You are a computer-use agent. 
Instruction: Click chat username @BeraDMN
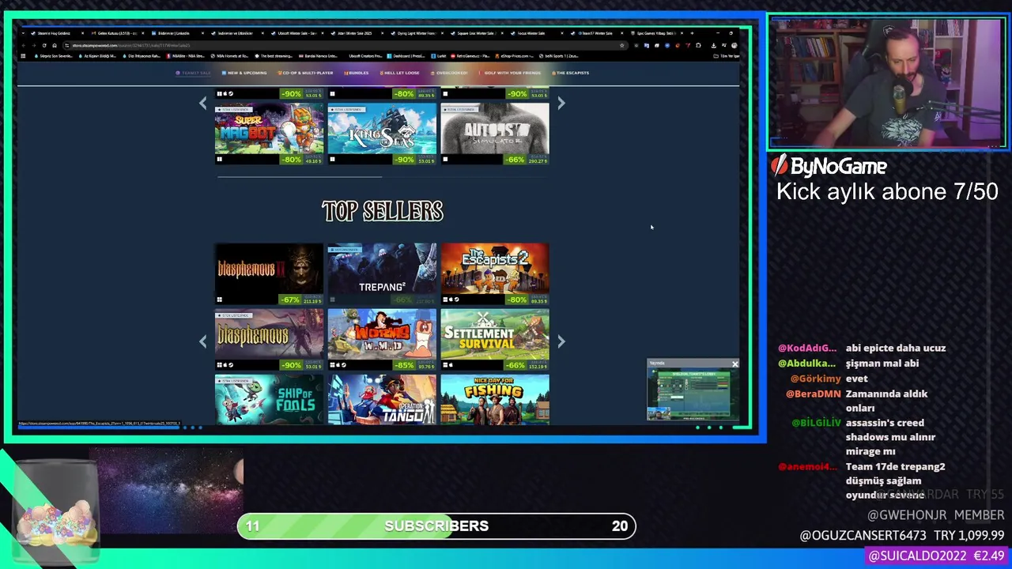coord(813,394)
